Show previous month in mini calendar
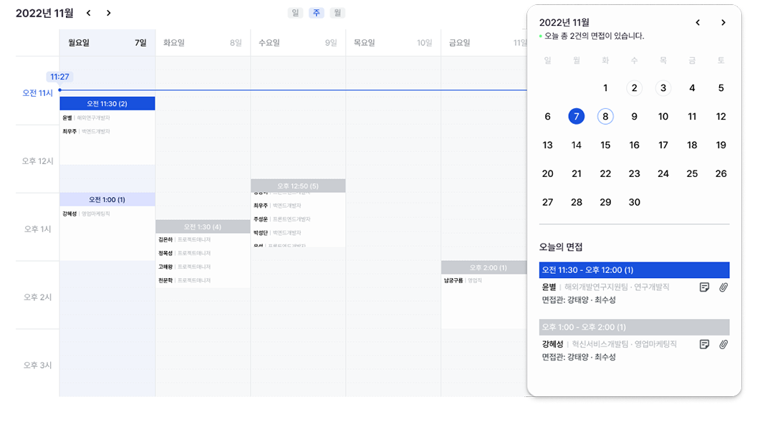 pos(698,22)
